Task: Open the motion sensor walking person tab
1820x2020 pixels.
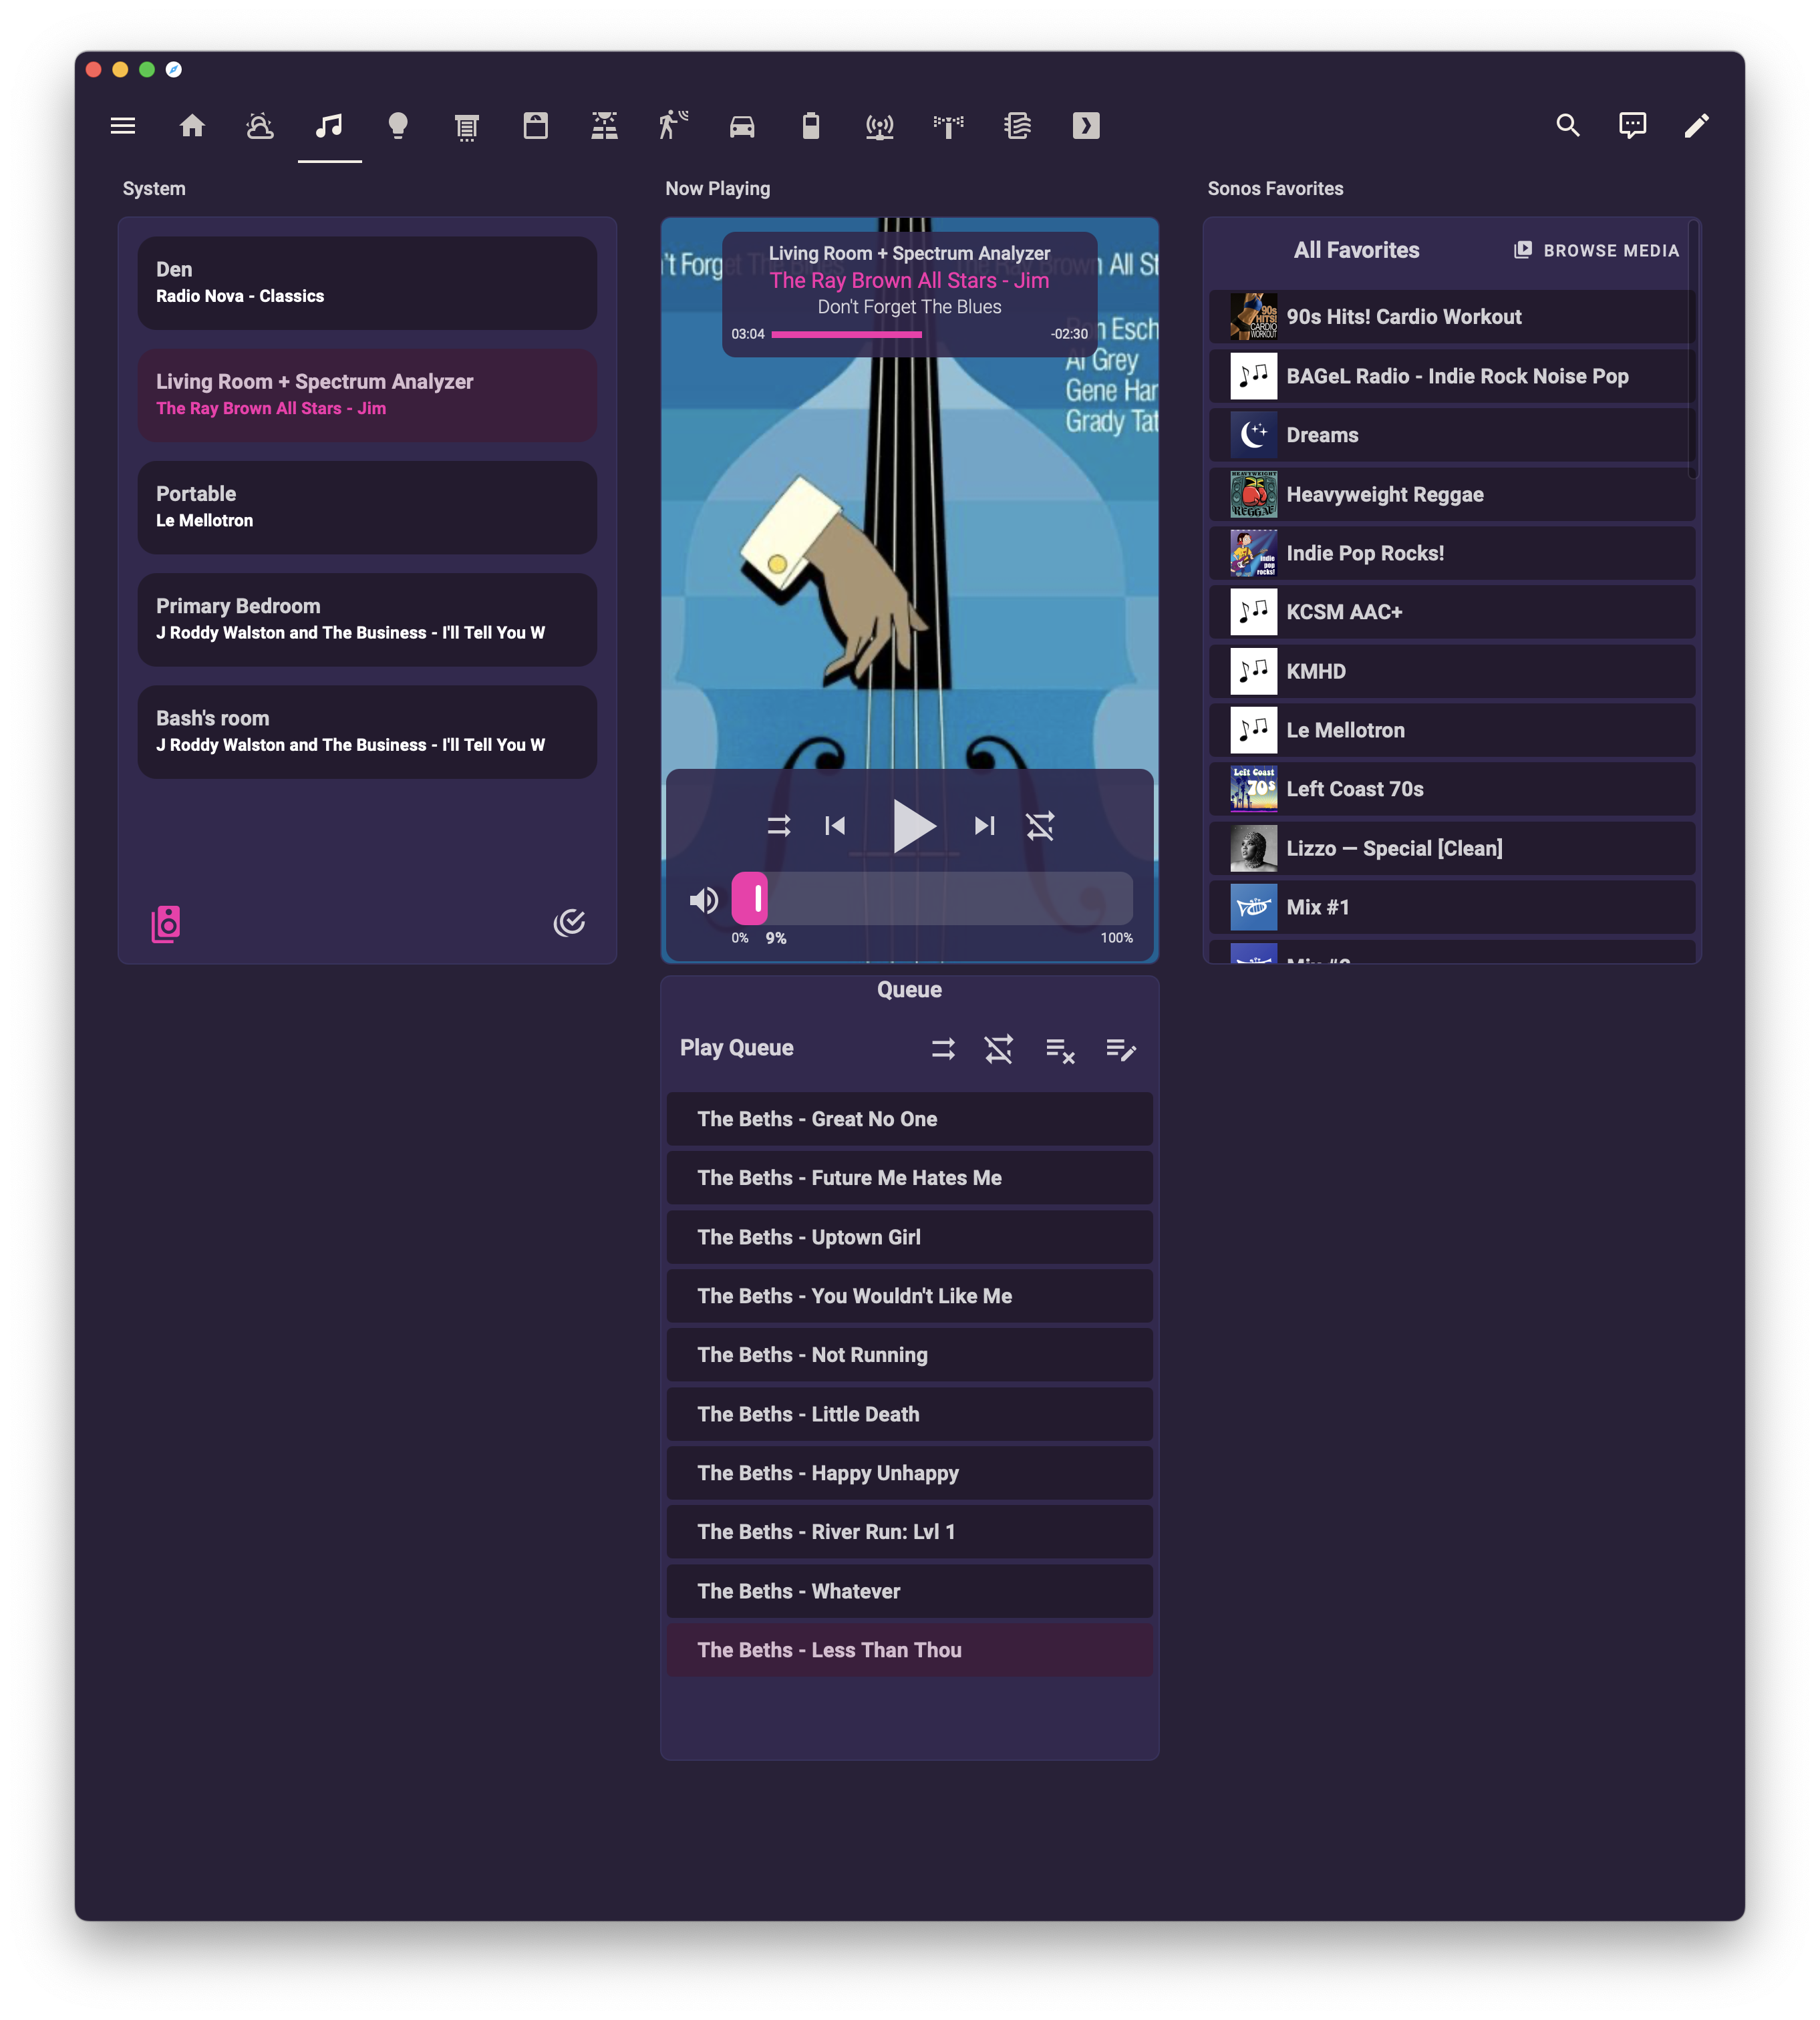Action: tap(673, 126)
